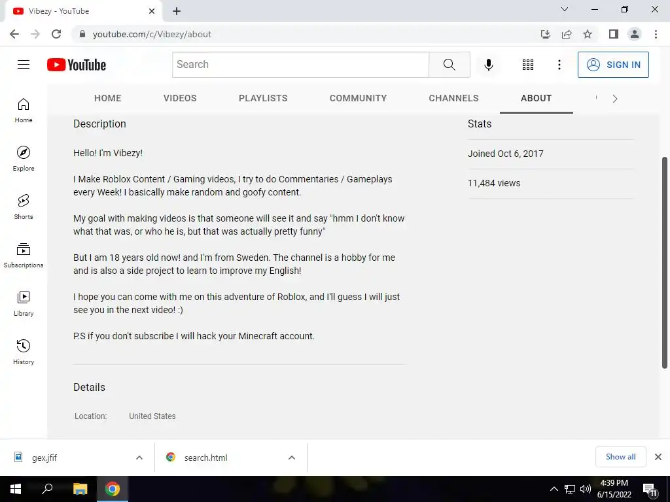Expand options for search.html download

coord(291,458)
